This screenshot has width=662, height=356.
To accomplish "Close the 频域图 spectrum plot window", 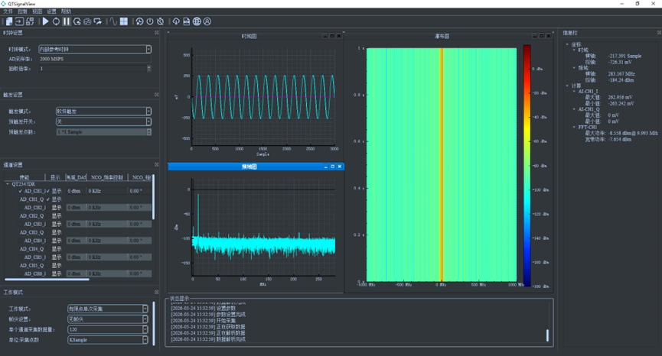I will coord(341,167).
